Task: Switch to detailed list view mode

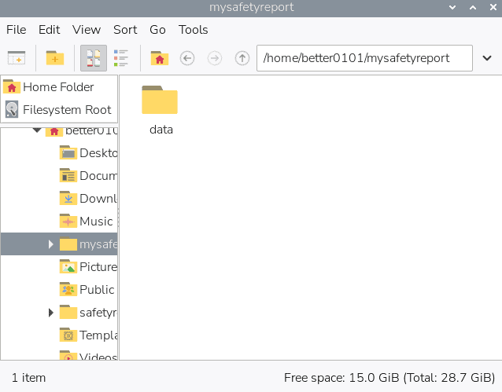Action: tap(121, 58)
